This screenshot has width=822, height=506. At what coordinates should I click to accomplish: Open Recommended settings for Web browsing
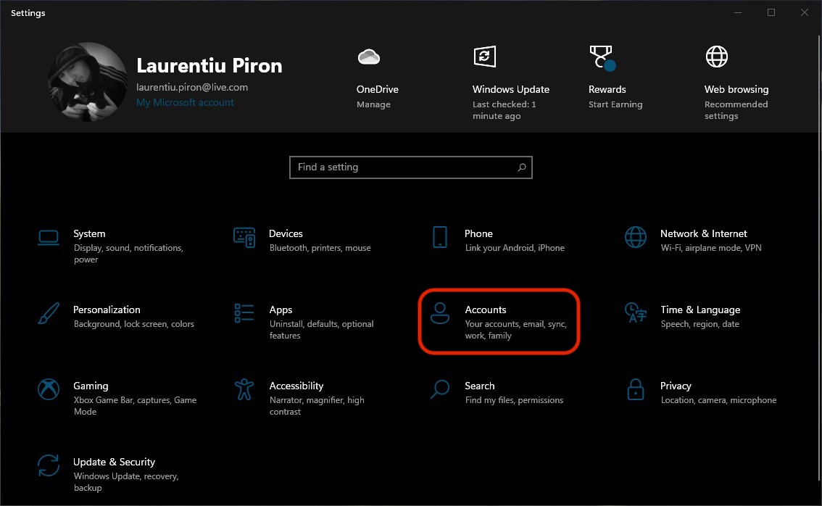point(736,110)
